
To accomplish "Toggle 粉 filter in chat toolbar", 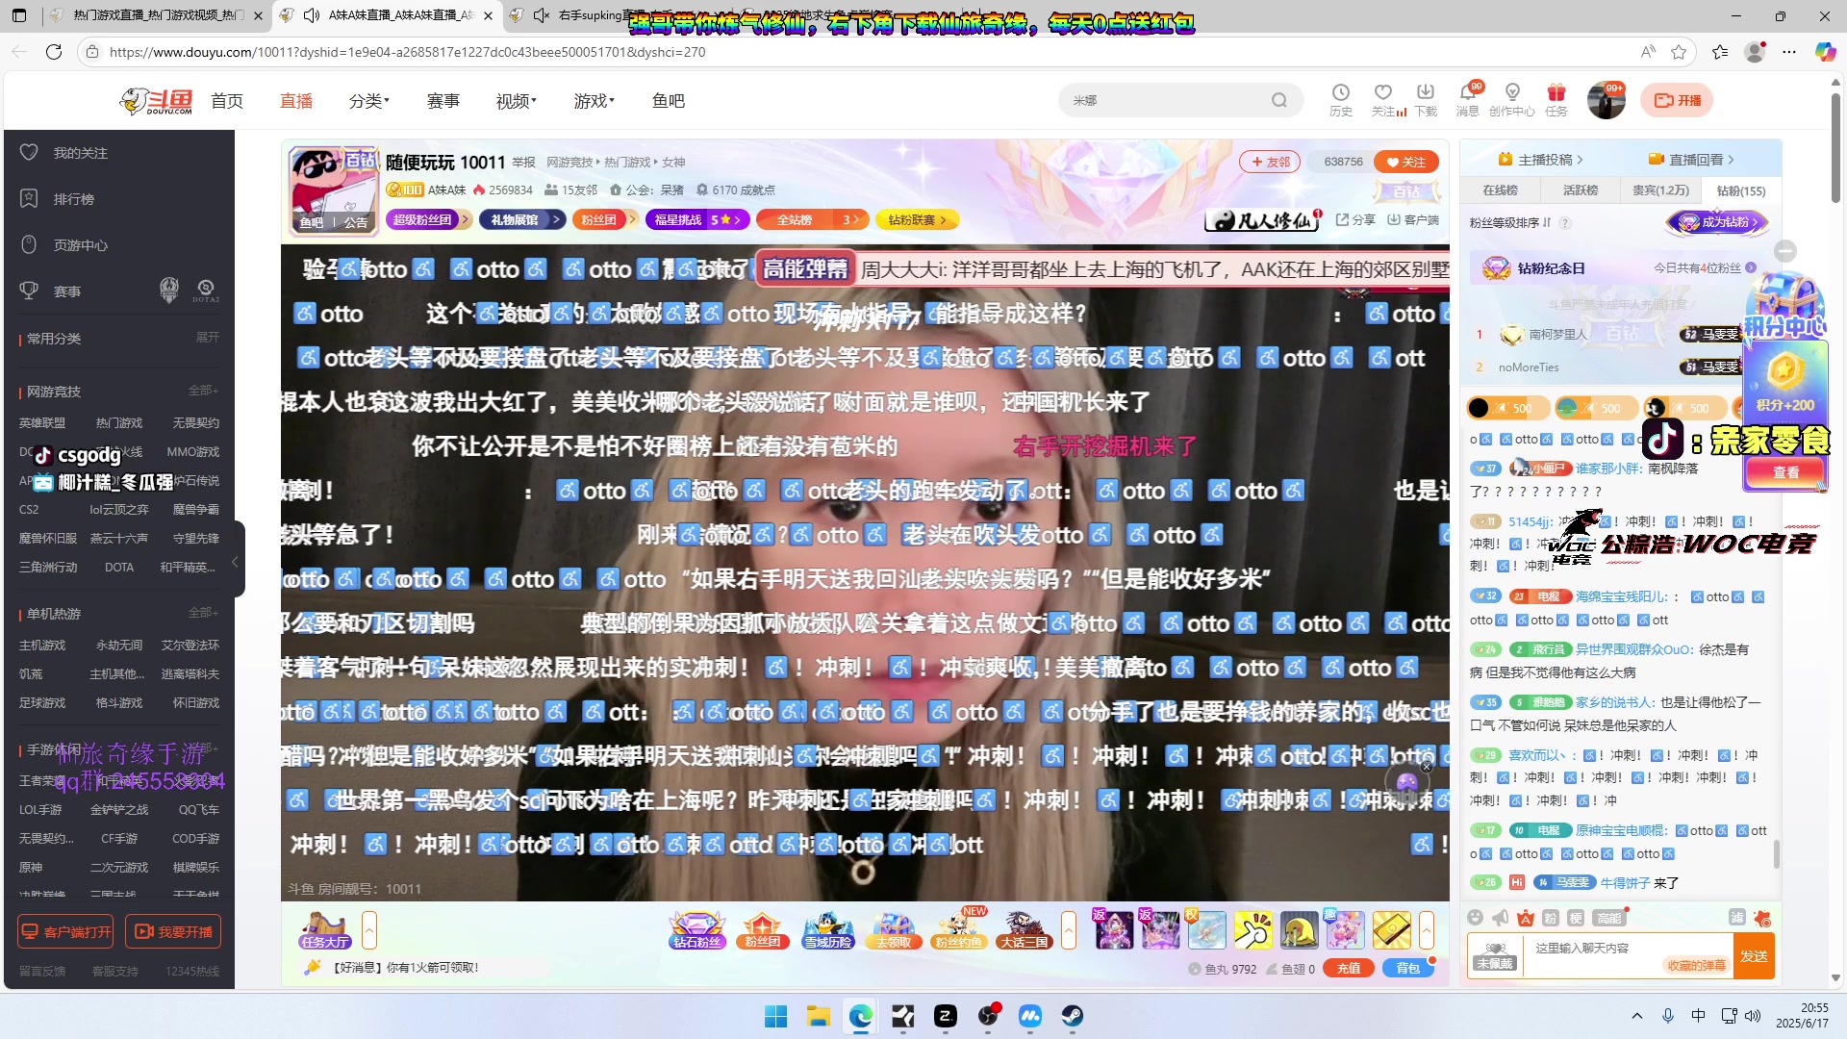I will click(1550, 918).
